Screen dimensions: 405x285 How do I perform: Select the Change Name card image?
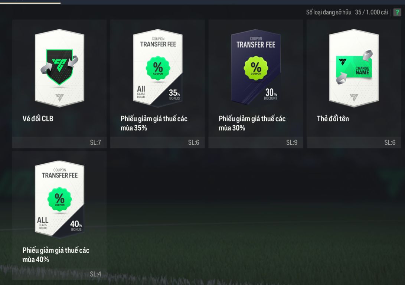click(354, 68)
